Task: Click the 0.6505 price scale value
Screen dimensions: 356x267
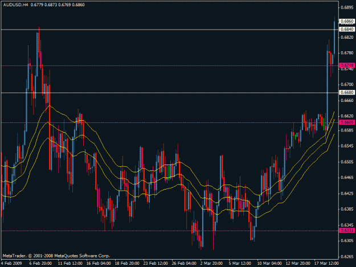Action: [x=347, y=162]
